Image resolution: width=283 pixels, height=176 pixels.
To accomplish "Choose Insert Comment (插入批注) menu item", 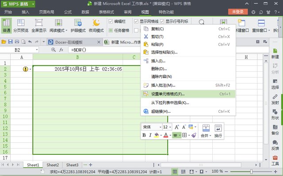I will [188, 85].
